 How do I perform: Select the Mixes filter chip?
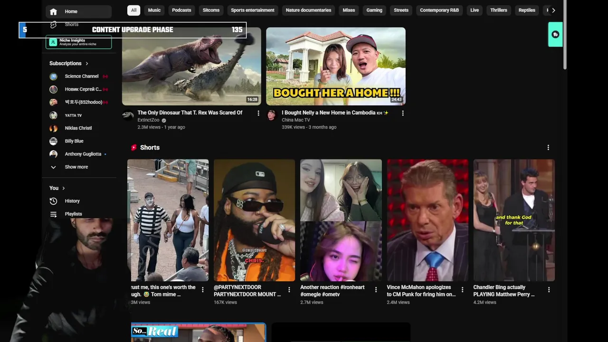[349, 10]
